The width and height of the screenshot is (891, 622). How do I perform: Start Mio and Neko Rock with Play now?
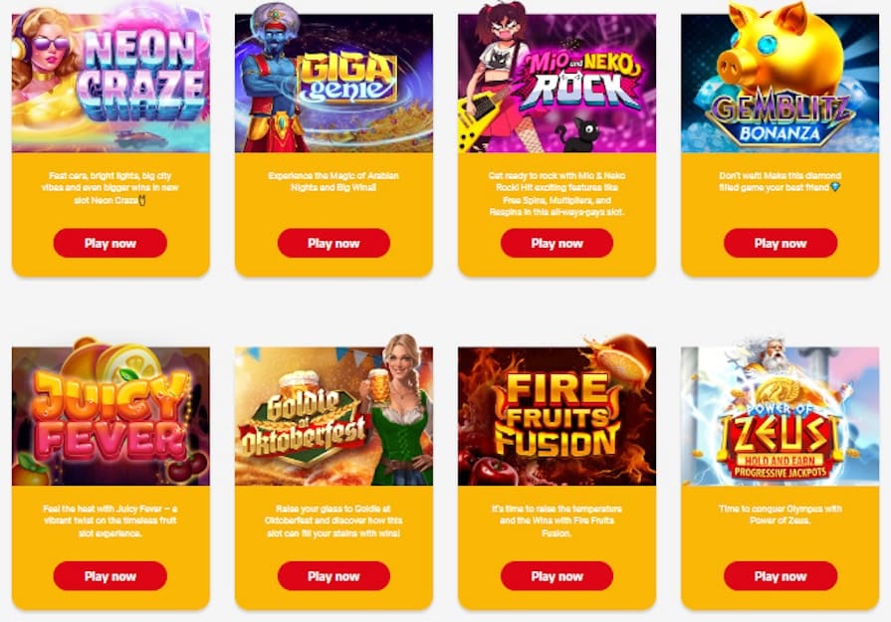point(557,243)
